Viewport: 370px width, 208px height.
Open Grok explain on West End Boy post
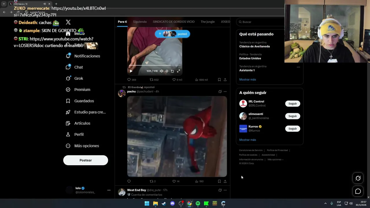pos(220,190)
